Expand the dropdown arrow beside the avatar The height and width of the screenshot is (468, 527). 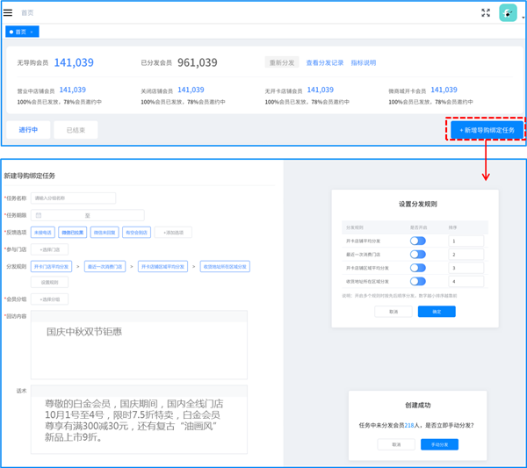(522, 17)
